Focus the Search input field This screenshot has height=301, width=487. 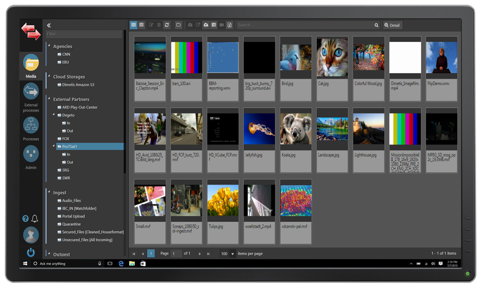[305, 25]
